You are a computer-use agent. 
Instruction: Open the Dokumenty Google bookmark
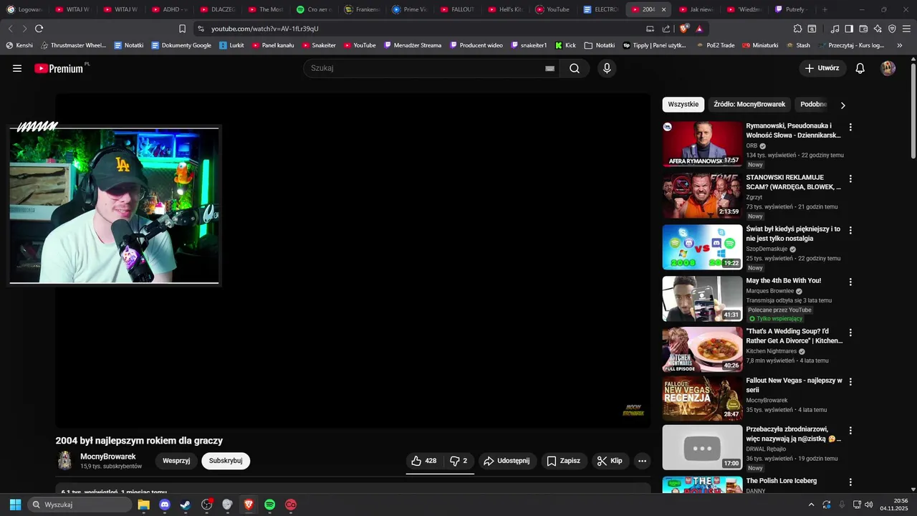(181, 45)
